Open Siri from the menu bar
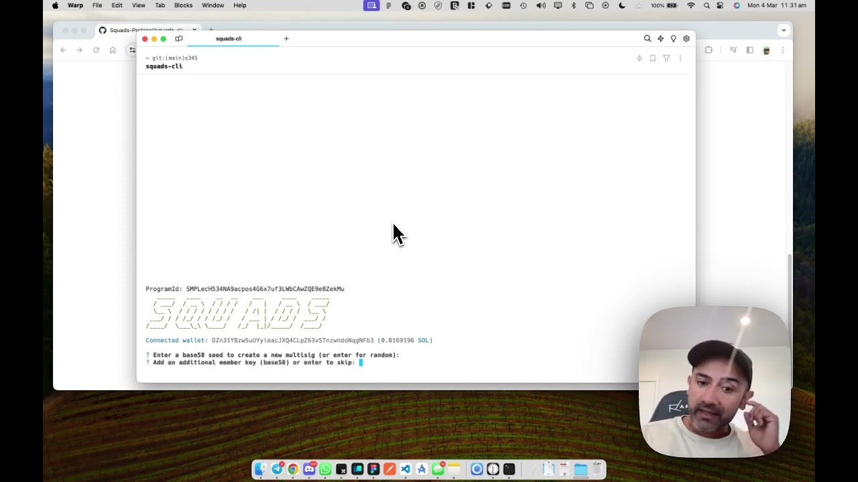The width and height of the screenshot is (858, 482). coord(737,5)
